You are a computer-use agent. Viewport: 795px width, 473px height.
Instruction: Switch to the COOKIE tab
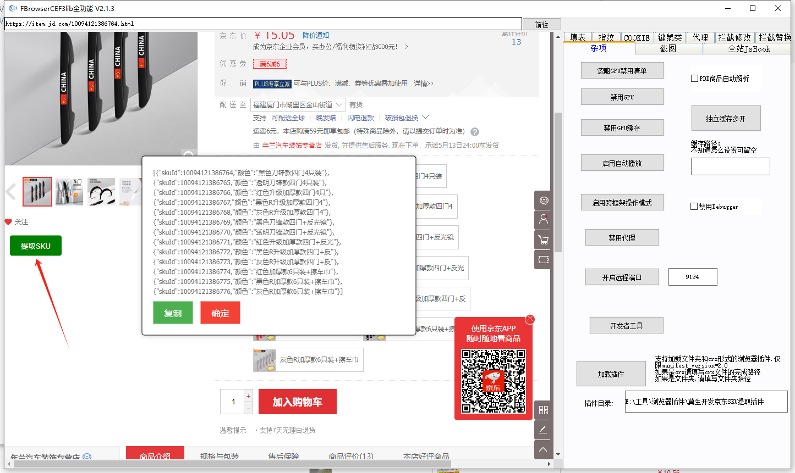[x=637, y=37]
